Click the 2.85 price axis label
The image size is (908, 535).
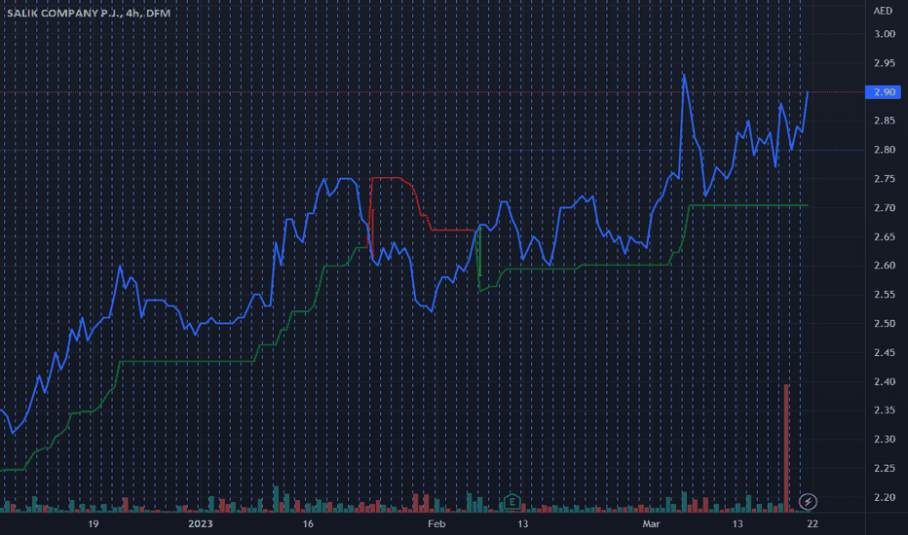885,121
